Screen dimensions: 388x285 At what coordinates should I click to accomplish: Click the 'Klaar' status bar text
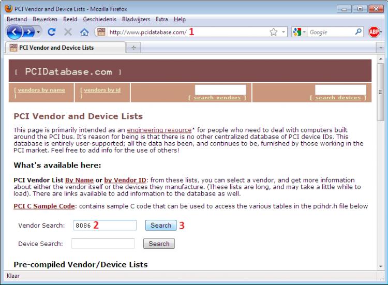point(13,276)
